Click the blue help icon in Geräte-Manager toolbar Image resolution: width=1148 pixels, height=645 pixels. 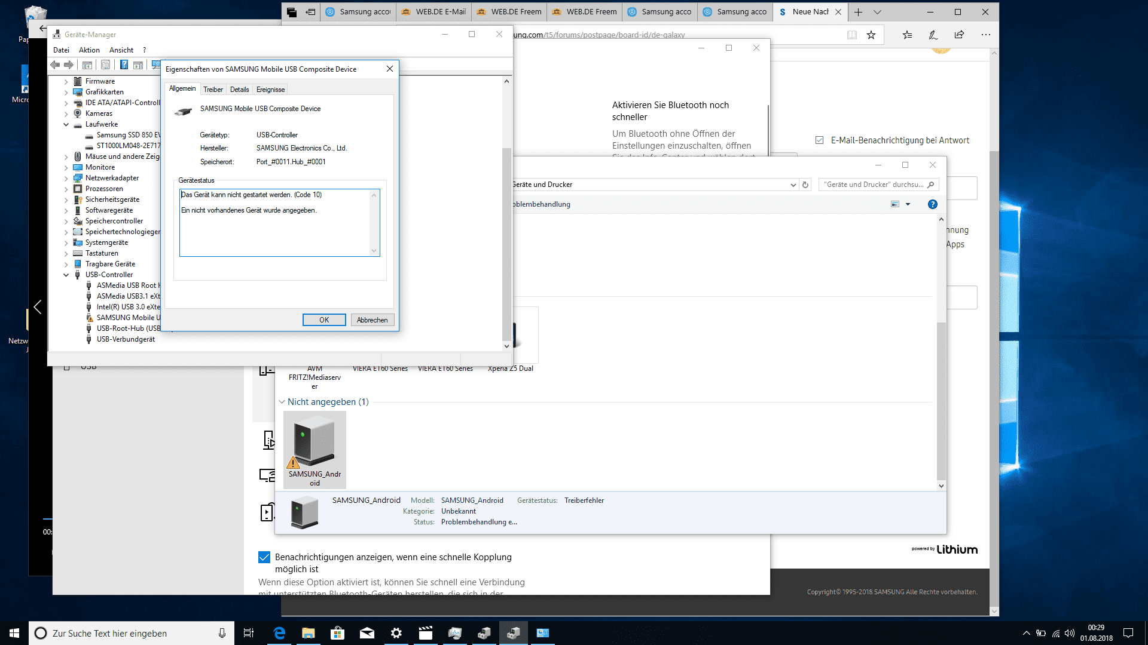point(124,65)
